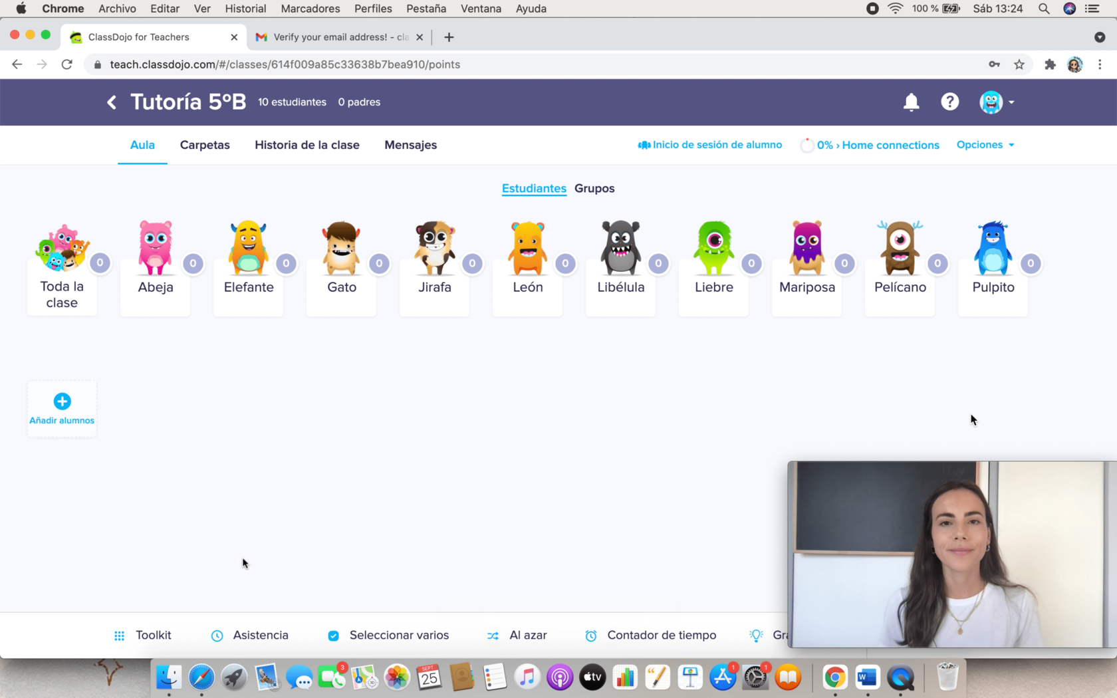This screenshot has width=1117, height=698.
Task: Open 0% Home connections link
Action: 870,145
